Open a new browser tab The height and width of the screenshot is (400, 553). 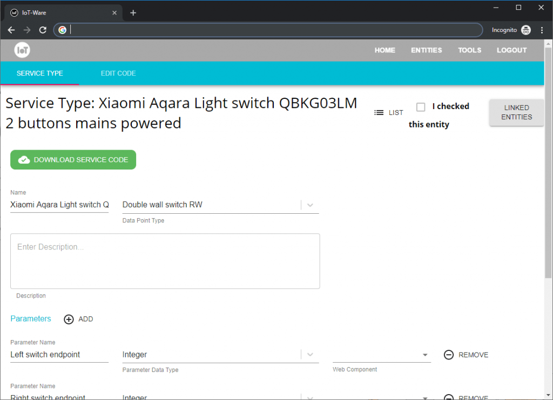tap(133, 13)
